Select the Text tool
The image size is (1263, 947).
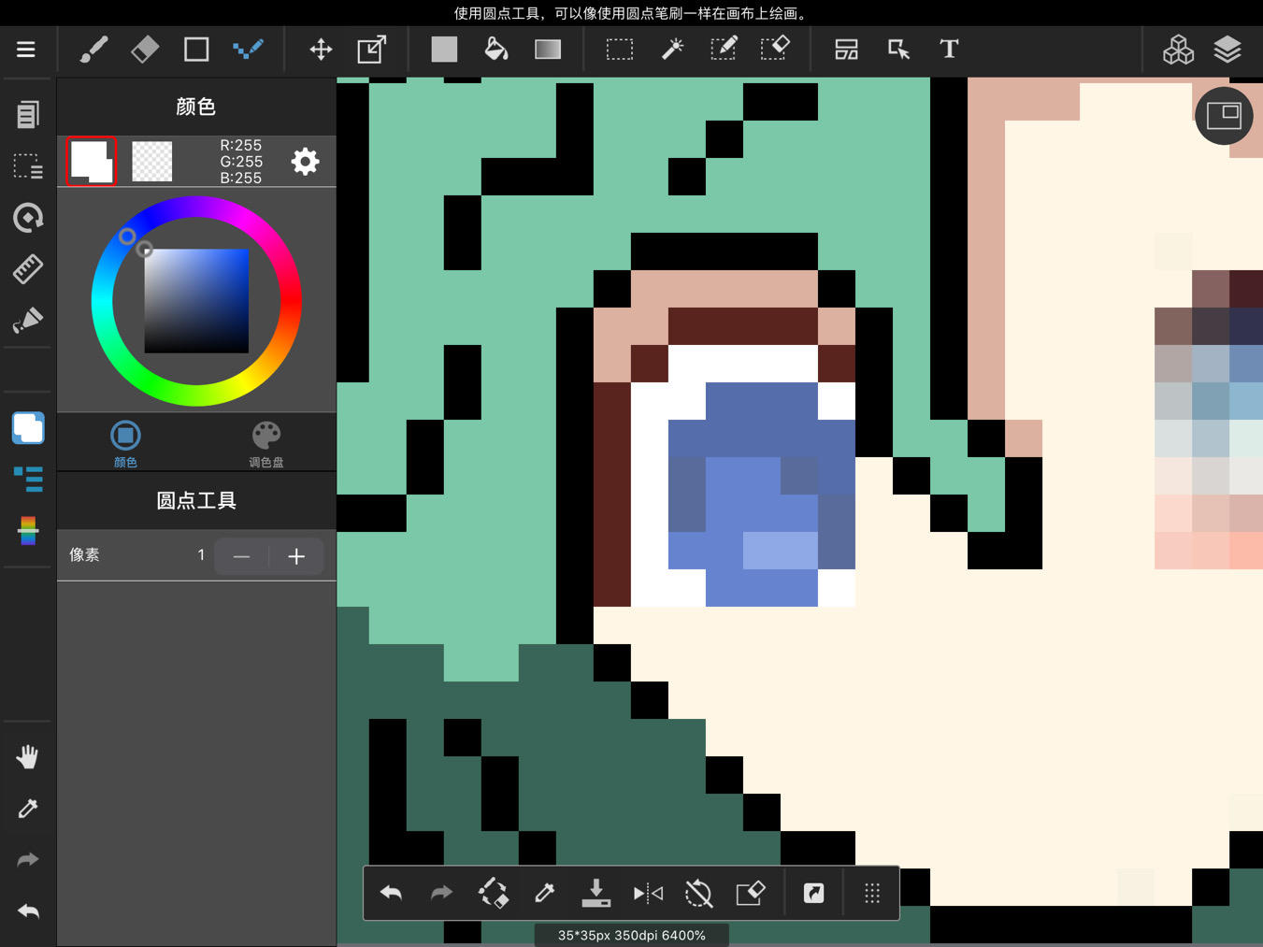point(949,49)
